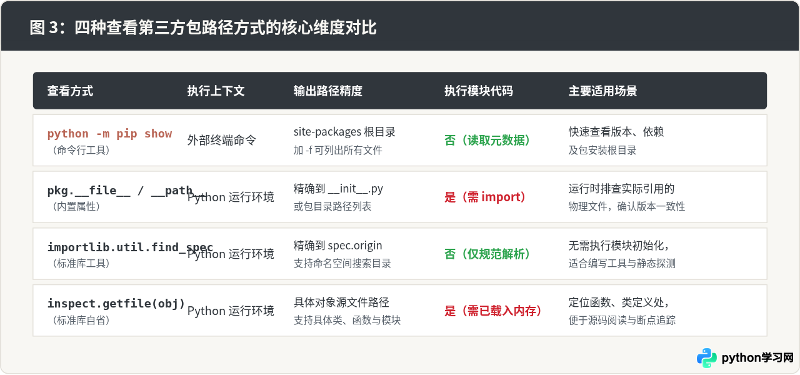Click '物理文件，确认版本一致性' text
The image size is (800, 375).
[627, 206]
